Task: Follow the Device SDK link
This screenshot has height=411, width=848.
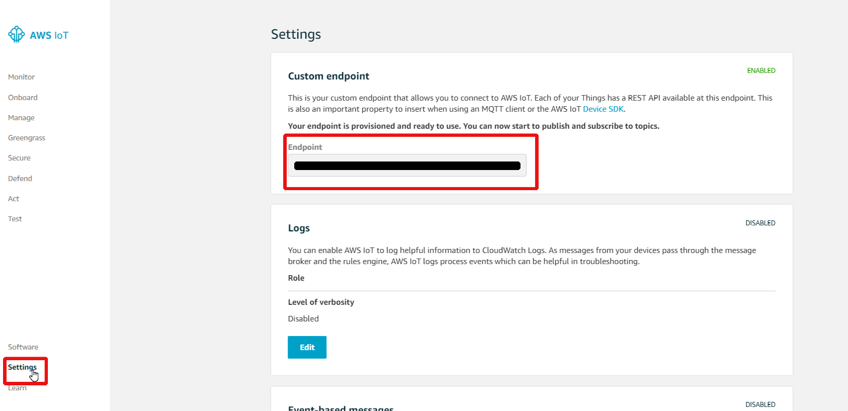Action: pos(603,109)
